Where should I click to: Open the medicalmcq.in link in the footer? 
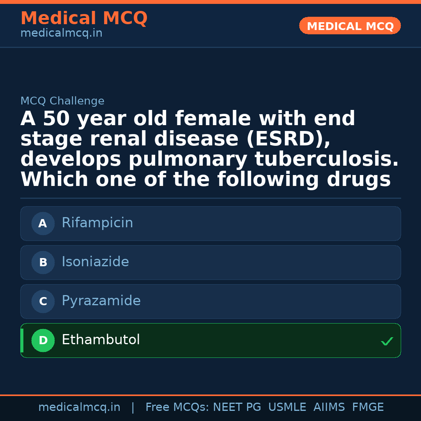click(79, 407)
